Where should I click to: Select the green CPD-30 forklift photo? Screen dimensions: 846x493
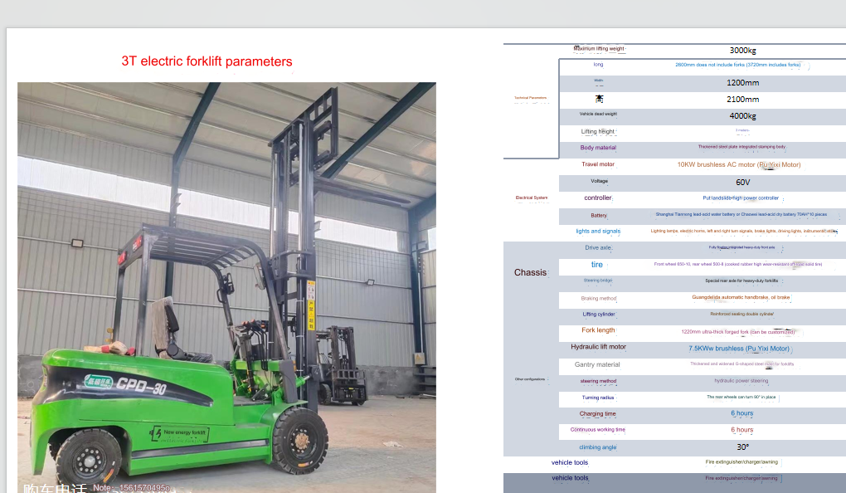(x=226, y=287)
